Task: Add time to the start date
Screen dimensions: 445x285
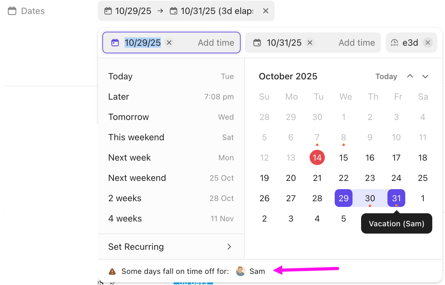Action: tap(216, 43)
